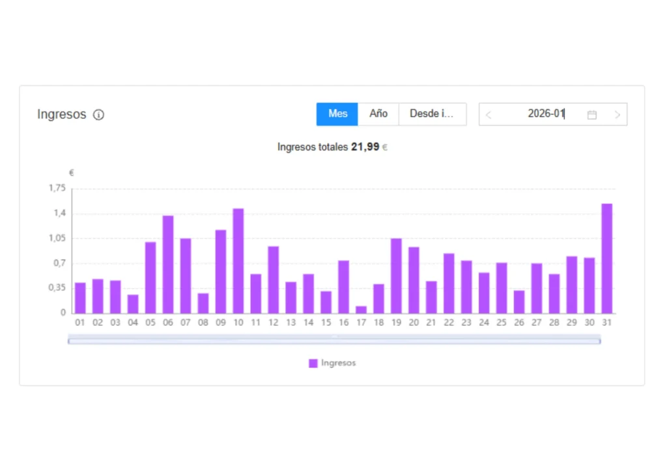667x472 pixels.
Task: Select the bar for day 19
Action: (396, 276)
